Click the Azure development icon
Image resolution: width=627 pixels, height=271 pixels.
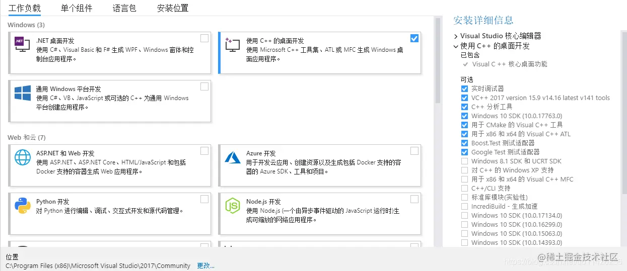232,157
